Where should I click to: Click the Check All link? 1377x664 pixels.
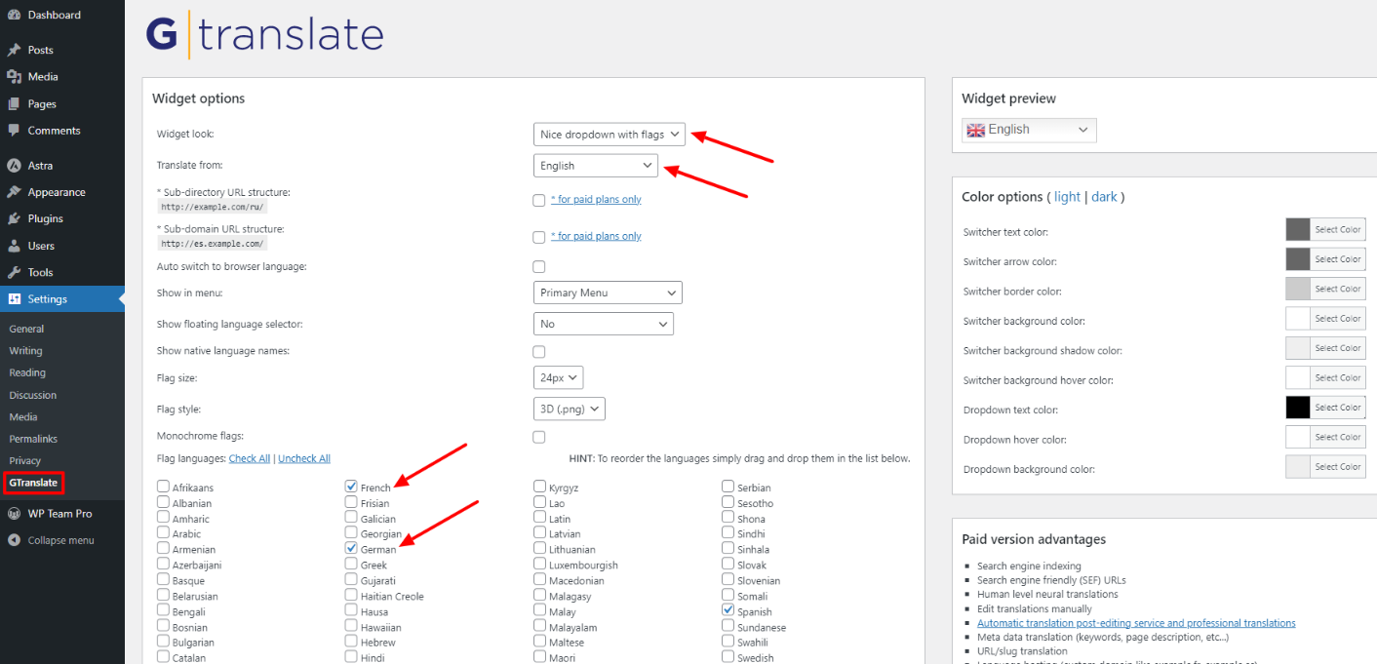[x=250, y=458]
